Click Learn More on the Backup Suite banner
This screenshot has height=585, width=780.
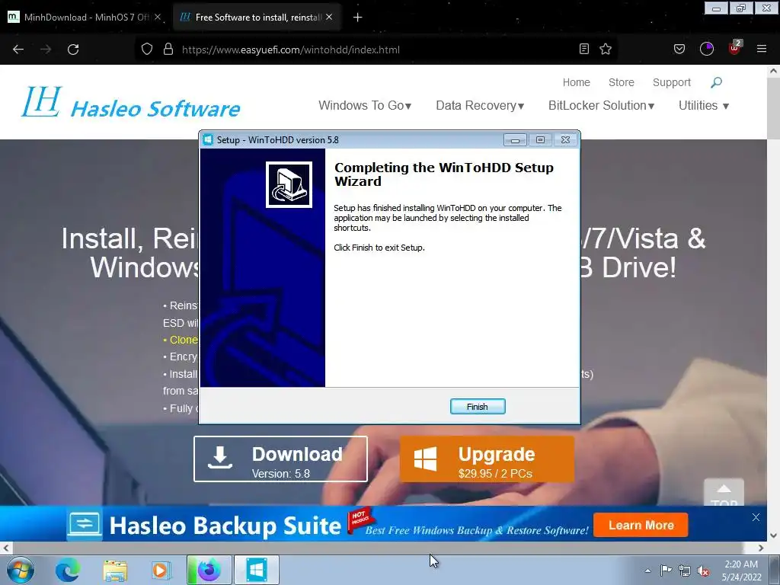(641, 526)
